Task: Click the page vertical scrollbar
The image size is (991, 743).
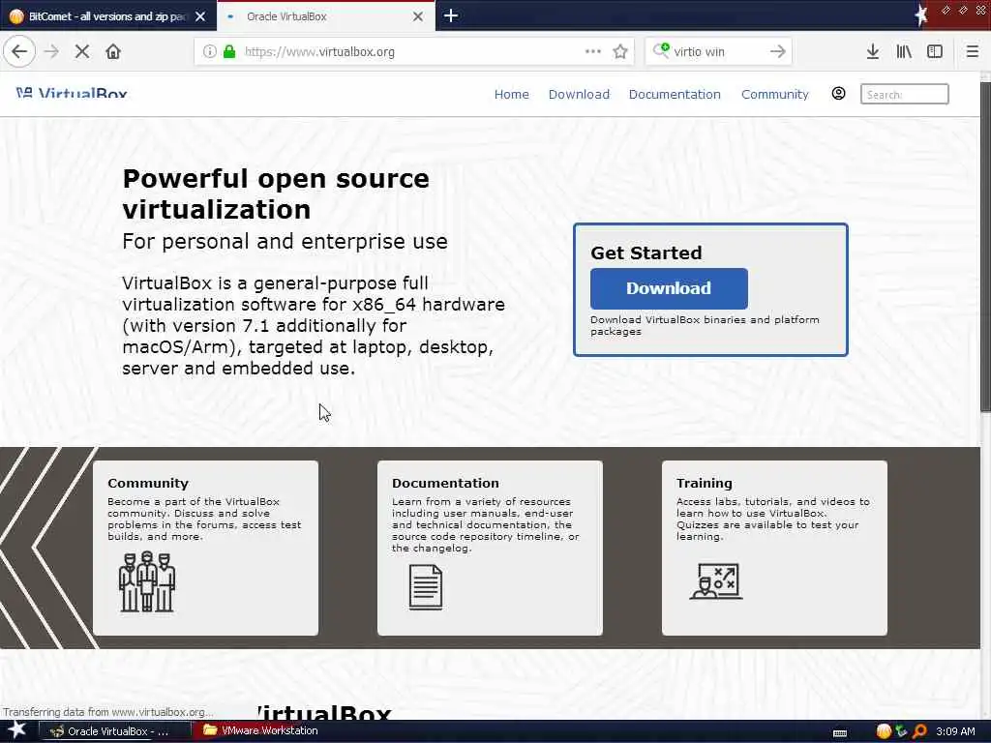Action: (x=985, y=247)
